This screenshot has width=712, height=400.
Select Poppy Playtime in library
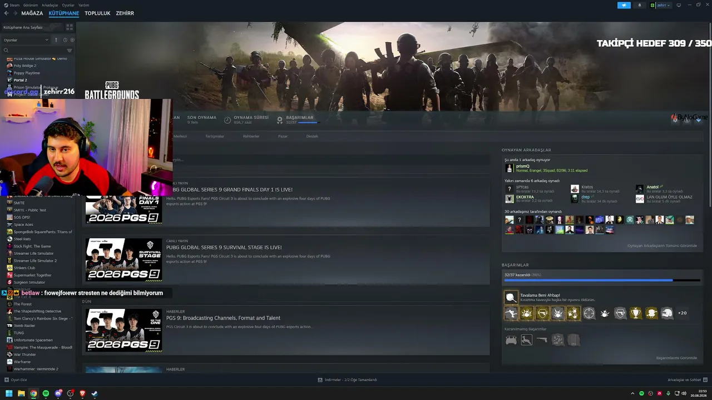[x=27, y=73]
